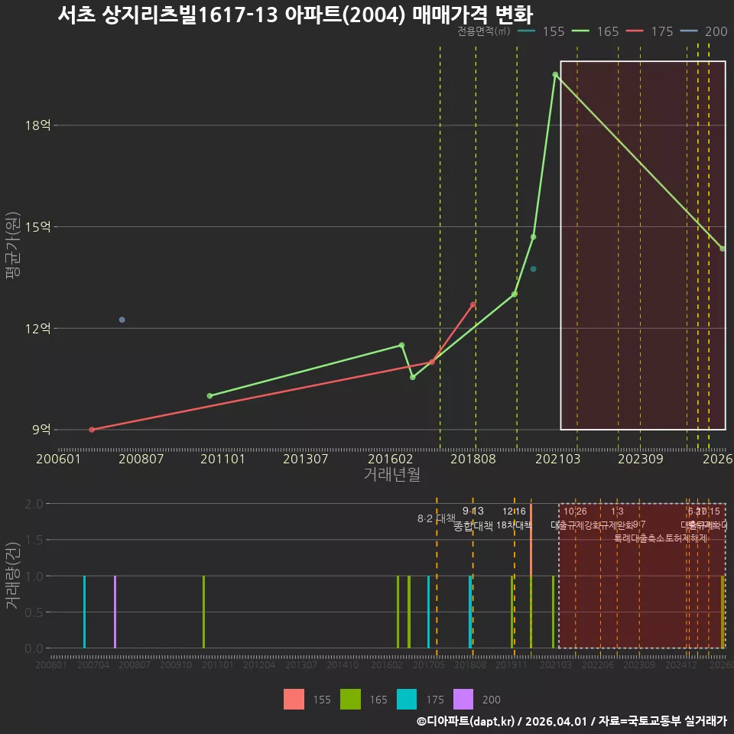Select the 165 line entry in top legend
734x734 pixels.
[x=596, y=31]
